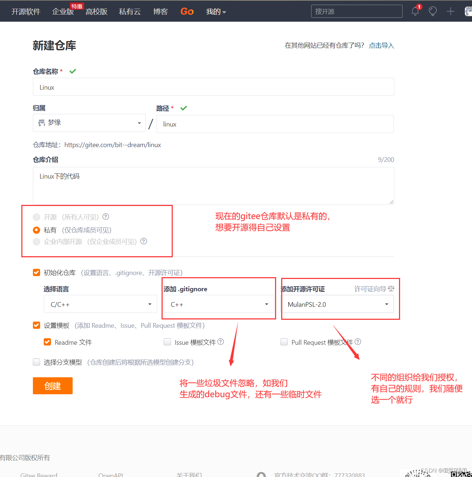This screenshot has width=472, height=477.
Task: Check the 选择分支模型 checkbox
Action: 37,362
